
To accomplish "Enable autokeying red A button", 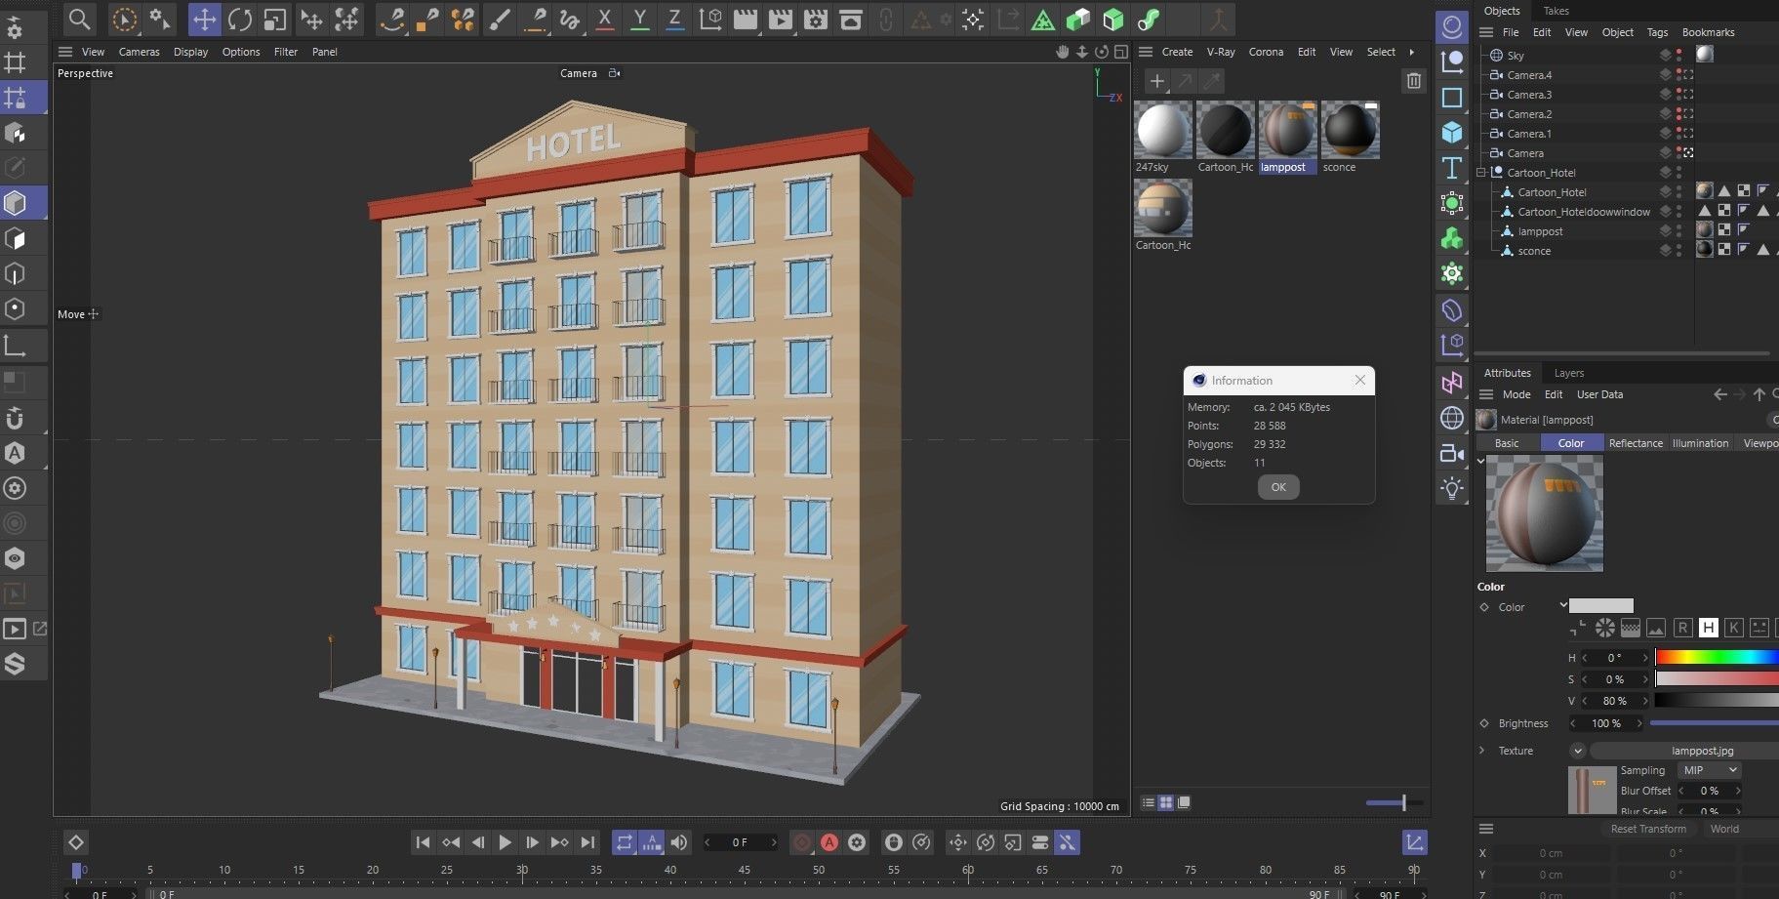I will point(829,842).
